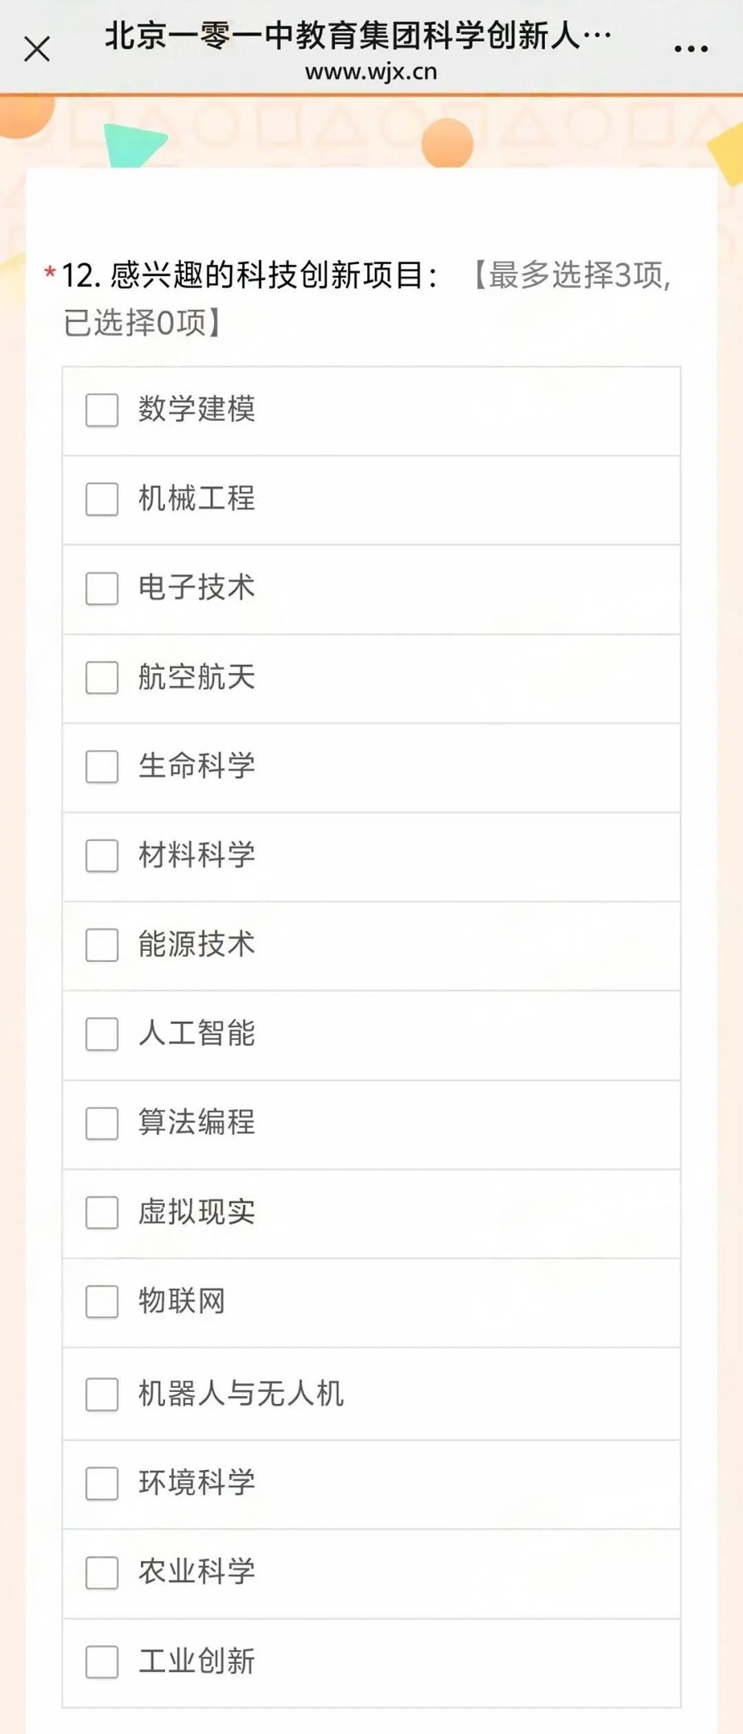Check the 环境科学 option
The width and height of the screenshot is (743, 1734).
pos(102,1484)
